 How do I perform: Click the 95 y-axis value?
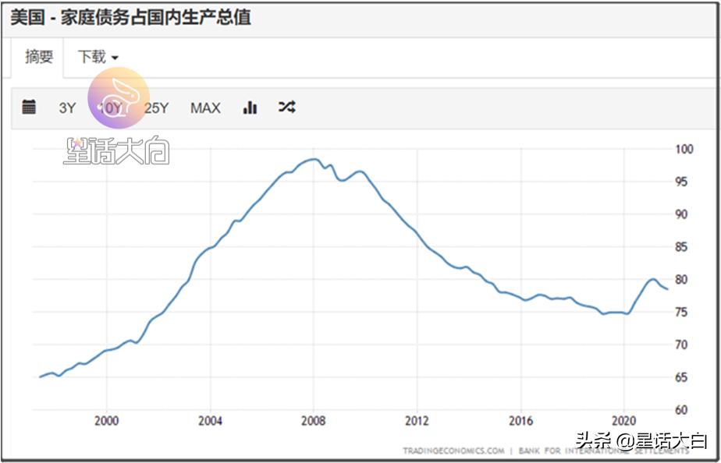(x=681, y=182)
